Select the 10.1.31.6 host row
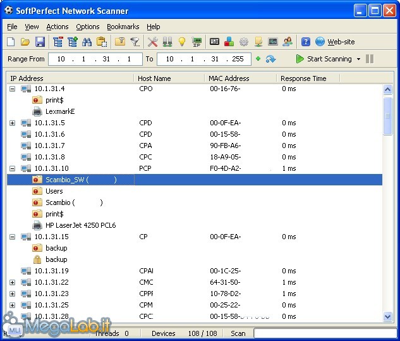This screenshot has width=400, height=341. click(195, 134)
